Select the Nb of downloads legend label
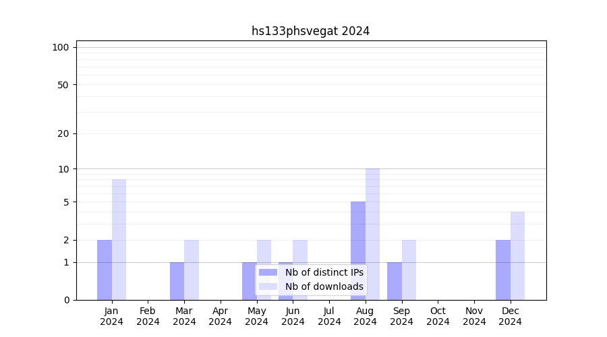607x337 pixels. [x=324, y=286]
